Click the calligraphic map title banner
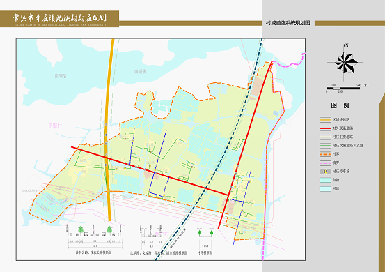Image resolution: width=385 pixels, height=272 pixels. pyautogui.click(x=60, y=19)
